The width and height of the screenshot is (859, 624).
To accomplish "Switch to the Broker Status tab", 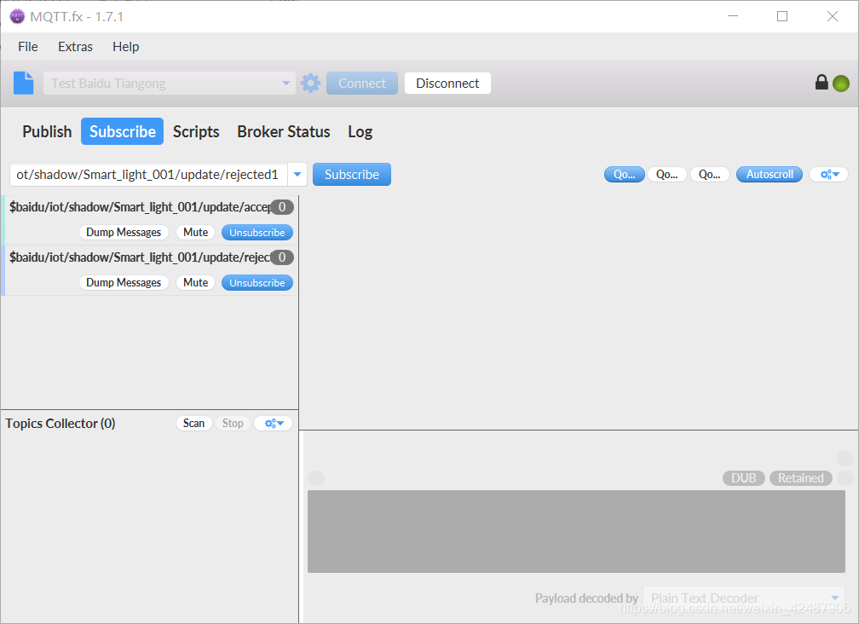I will coord(283,131).
